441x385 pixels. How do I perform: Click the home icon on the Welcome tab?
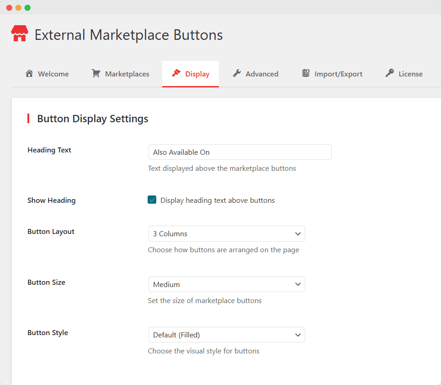click(x=29, y=73)
